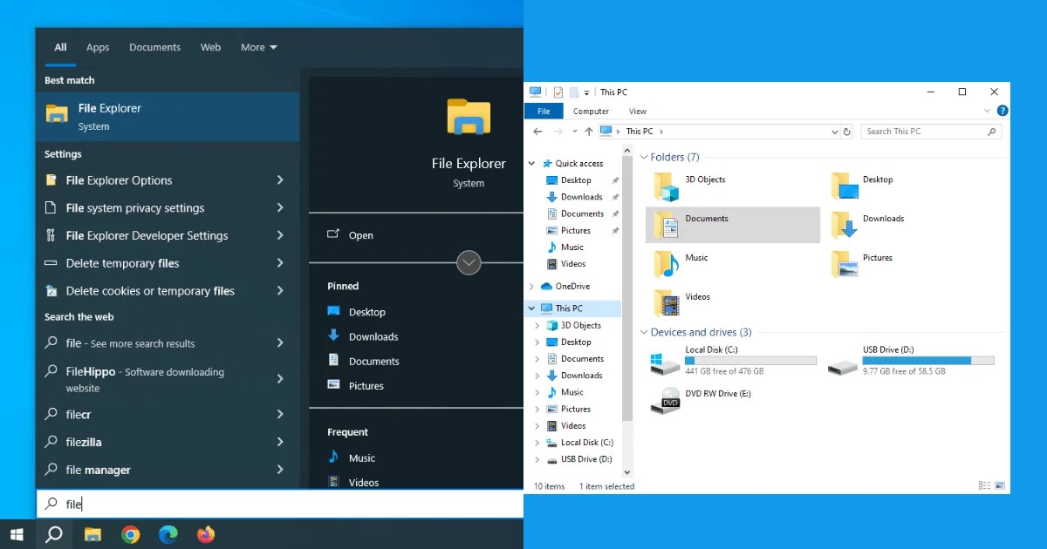Select the FileHippo web suggestion
This screenshot has height=549, width=1047.
[x=168, y=379]
